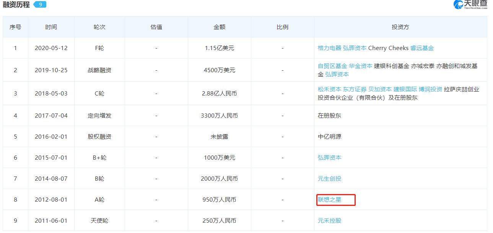Select the amount 4500万美元

(x=219, y=70)
